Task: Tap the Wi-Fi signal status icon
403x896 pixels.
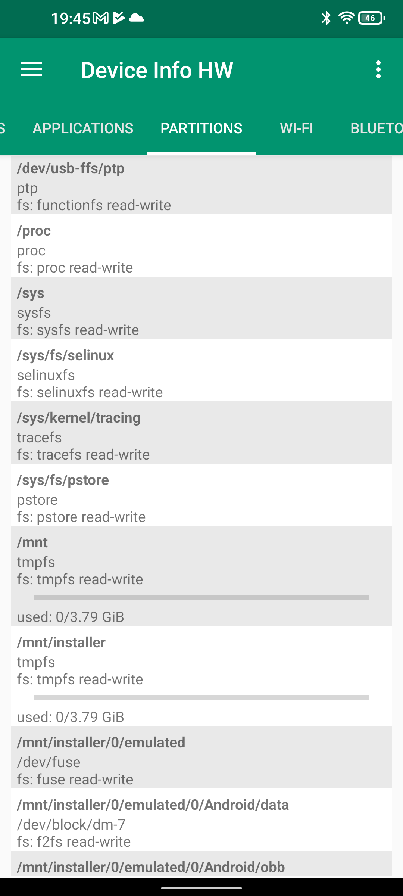Action: pos(346,18)
